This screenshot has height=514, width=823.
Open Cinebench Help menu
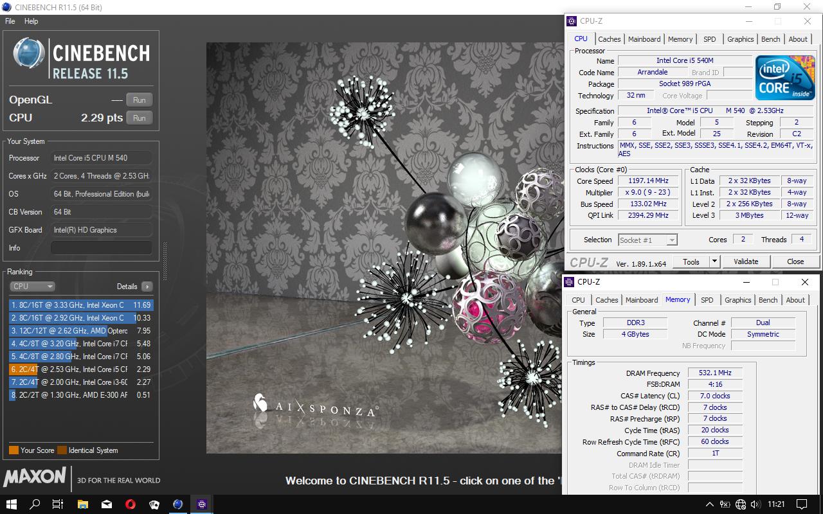(32, 21)
